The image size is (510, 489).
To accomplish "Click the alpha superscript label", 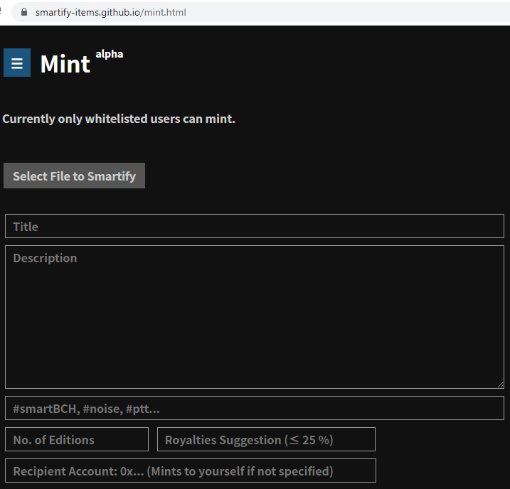I will pyautogui.click(x=110, y=54).
